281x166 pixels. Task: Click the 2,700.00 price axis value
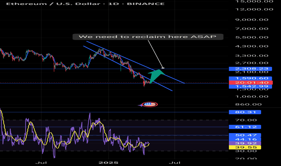(252, 63)
